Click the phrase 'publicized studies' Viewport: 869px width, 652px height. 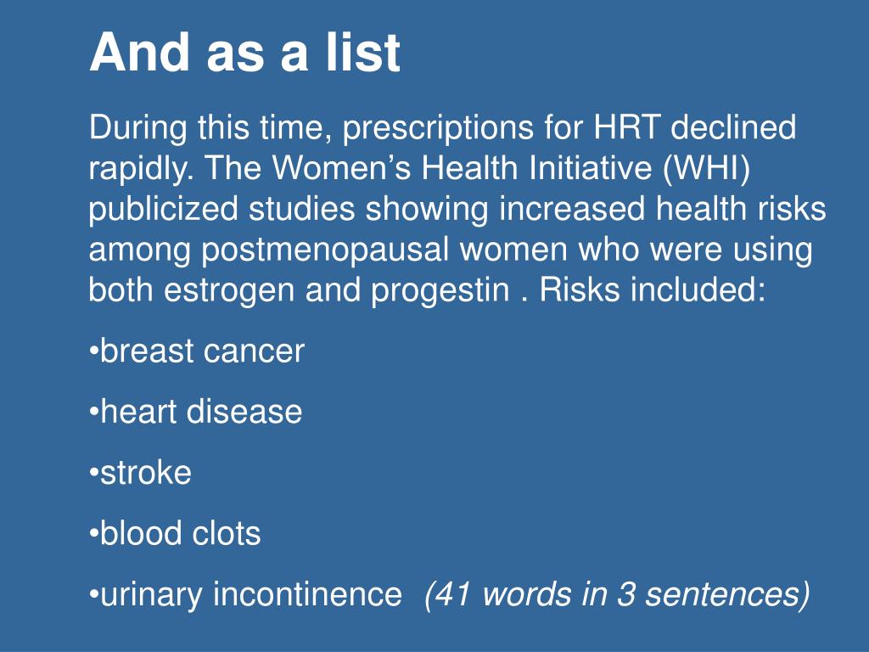pyautogui.click(x=221, y=209)
